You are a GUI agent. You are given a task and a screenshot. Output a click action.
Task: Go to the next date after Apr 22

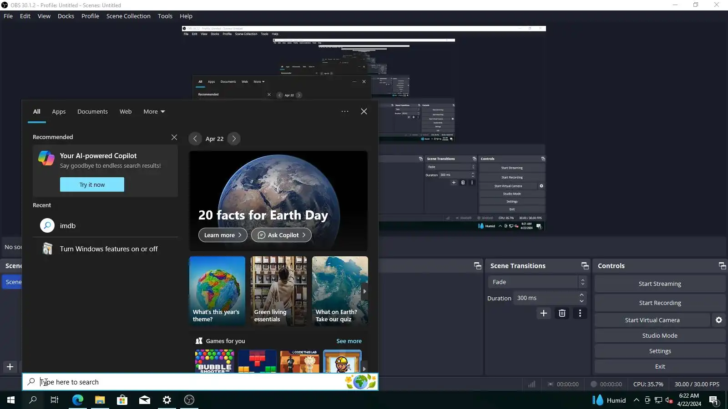click(x=234, y=139)
